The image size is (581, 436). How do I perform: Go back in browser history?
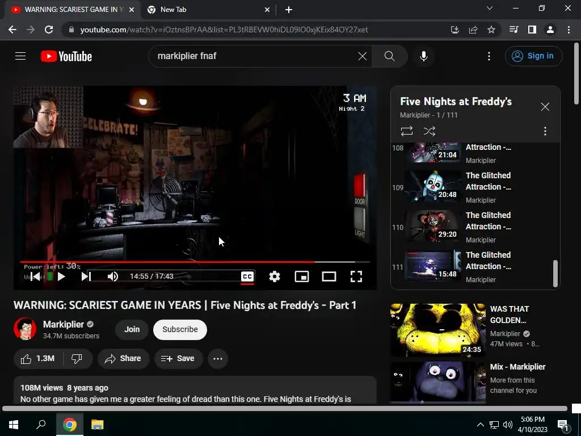(x=12, y=30)
